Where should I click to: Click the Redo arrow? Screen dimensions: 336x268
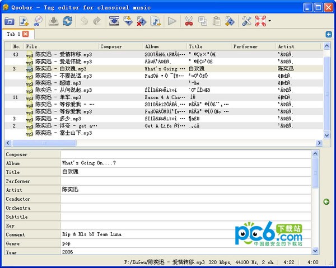97,21
